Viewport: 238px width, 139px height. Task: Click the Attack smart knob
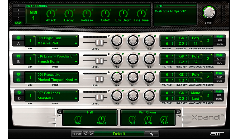(51, 13)
